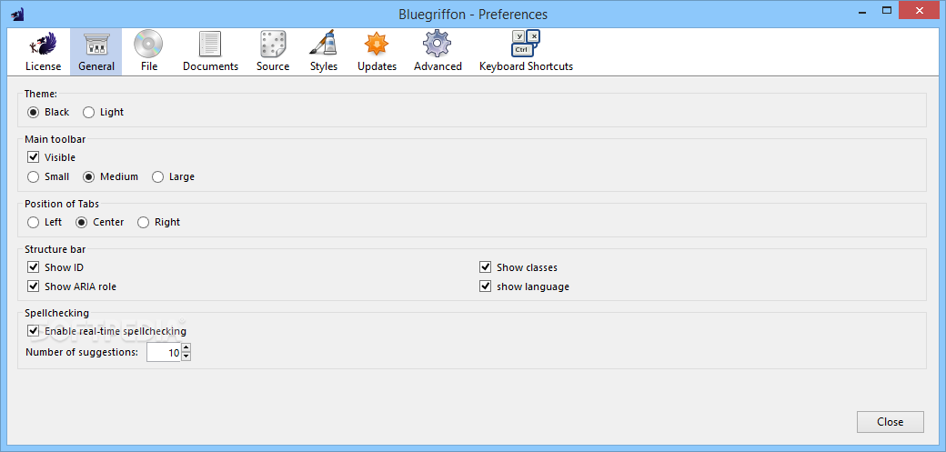Switch to the Keyboard Shortcuts tab label
Image resolution: width=946 pixels, height=452 pixels.
(526, 66)
